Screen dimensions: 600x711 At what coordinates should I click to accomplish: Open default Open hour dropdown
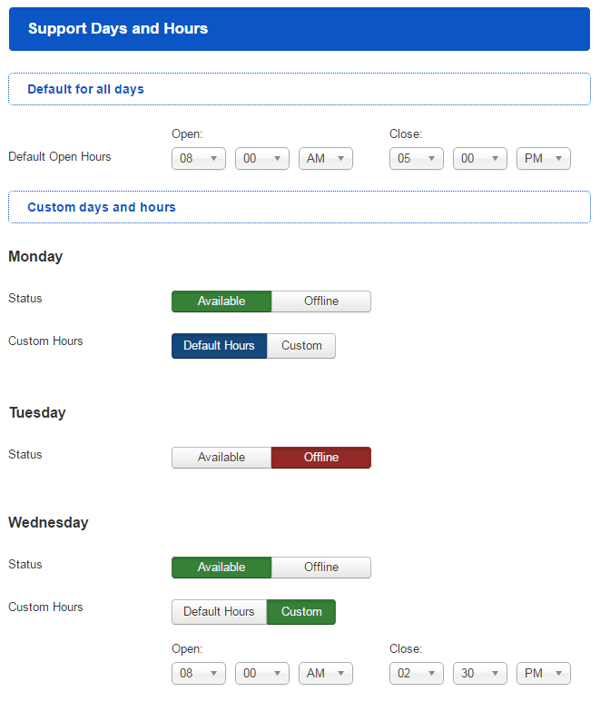199,159
